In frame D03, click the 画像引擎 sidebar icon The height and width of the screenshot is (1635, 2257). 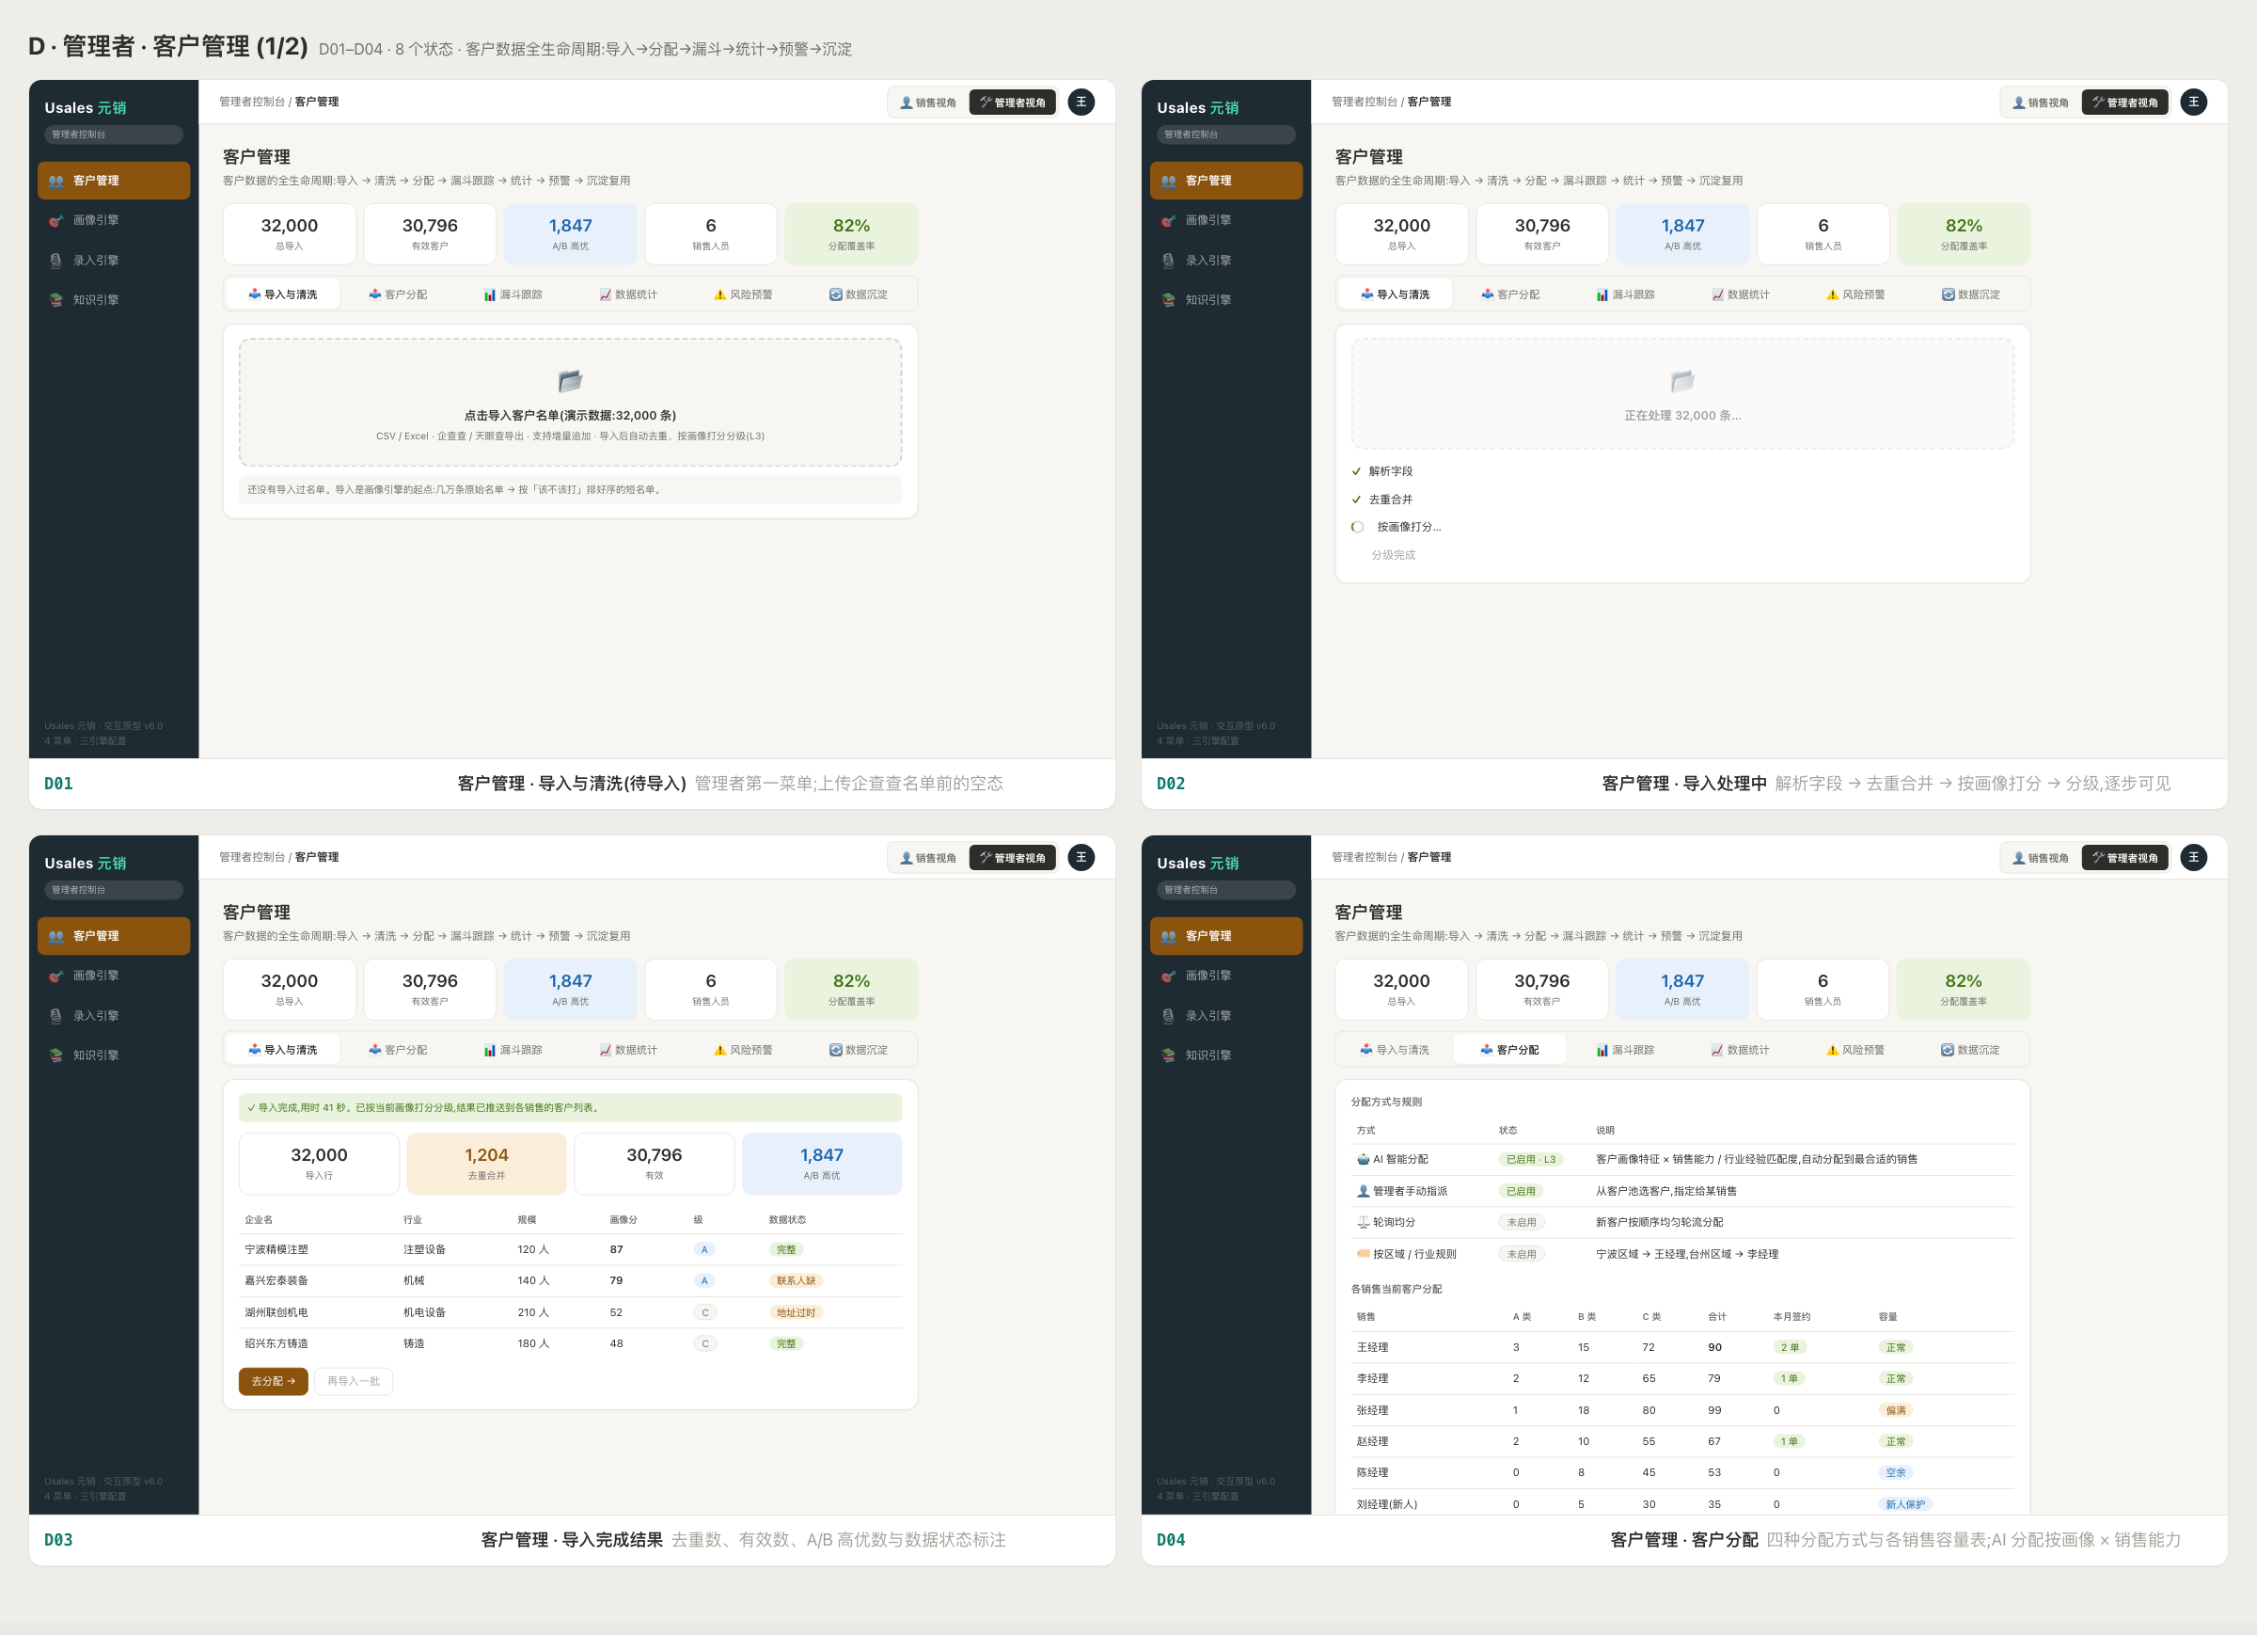click(x=55, y=976)
